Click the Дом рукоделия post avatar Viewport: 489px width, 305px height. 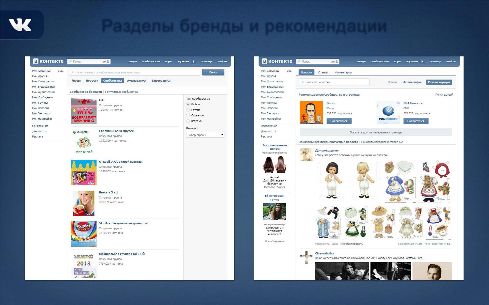click(306, 155)
